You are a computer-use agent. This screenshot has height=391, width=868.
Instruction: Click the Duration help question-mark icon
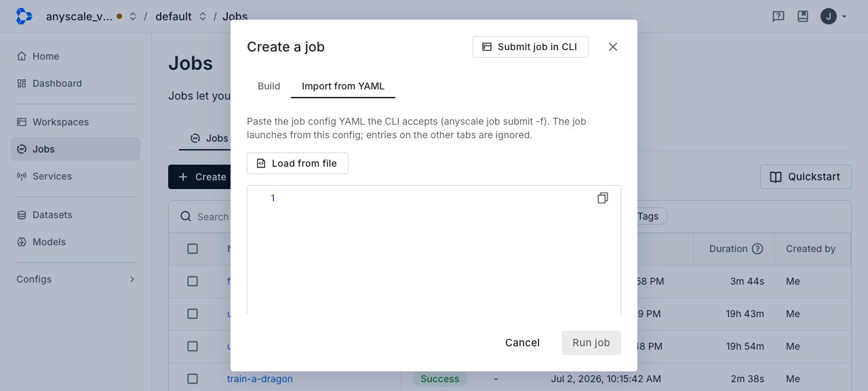pyautogui.click(x=757, y=249)
